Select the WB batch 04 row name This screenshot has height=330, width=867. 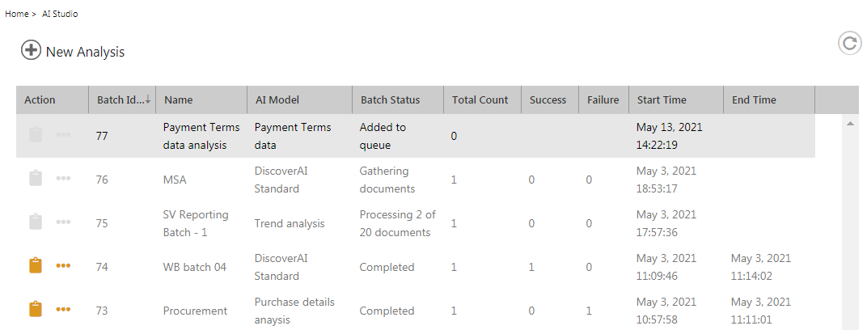194,267
